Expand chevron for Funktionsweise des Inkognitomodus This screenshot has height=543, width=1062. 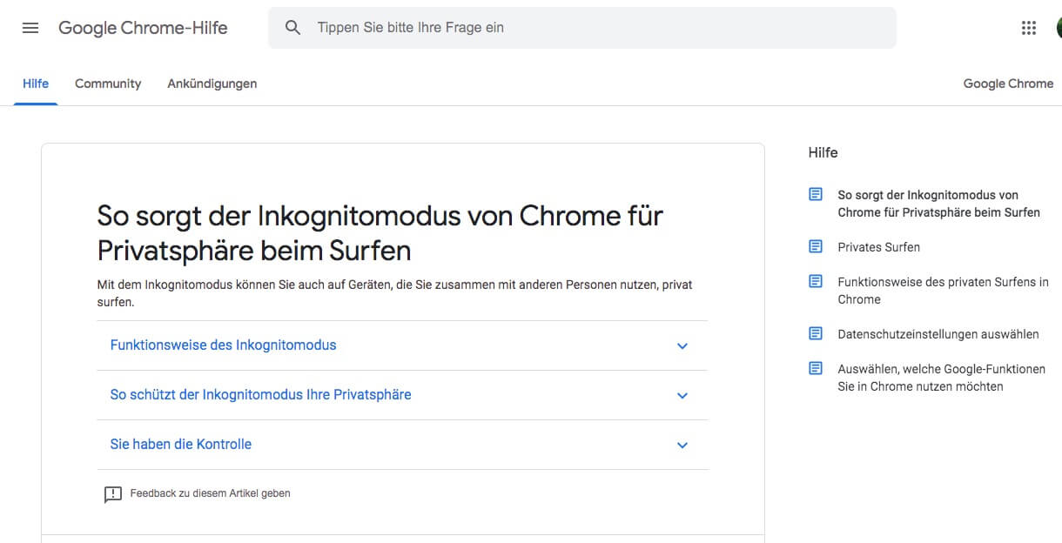click(x=682, y=346)
